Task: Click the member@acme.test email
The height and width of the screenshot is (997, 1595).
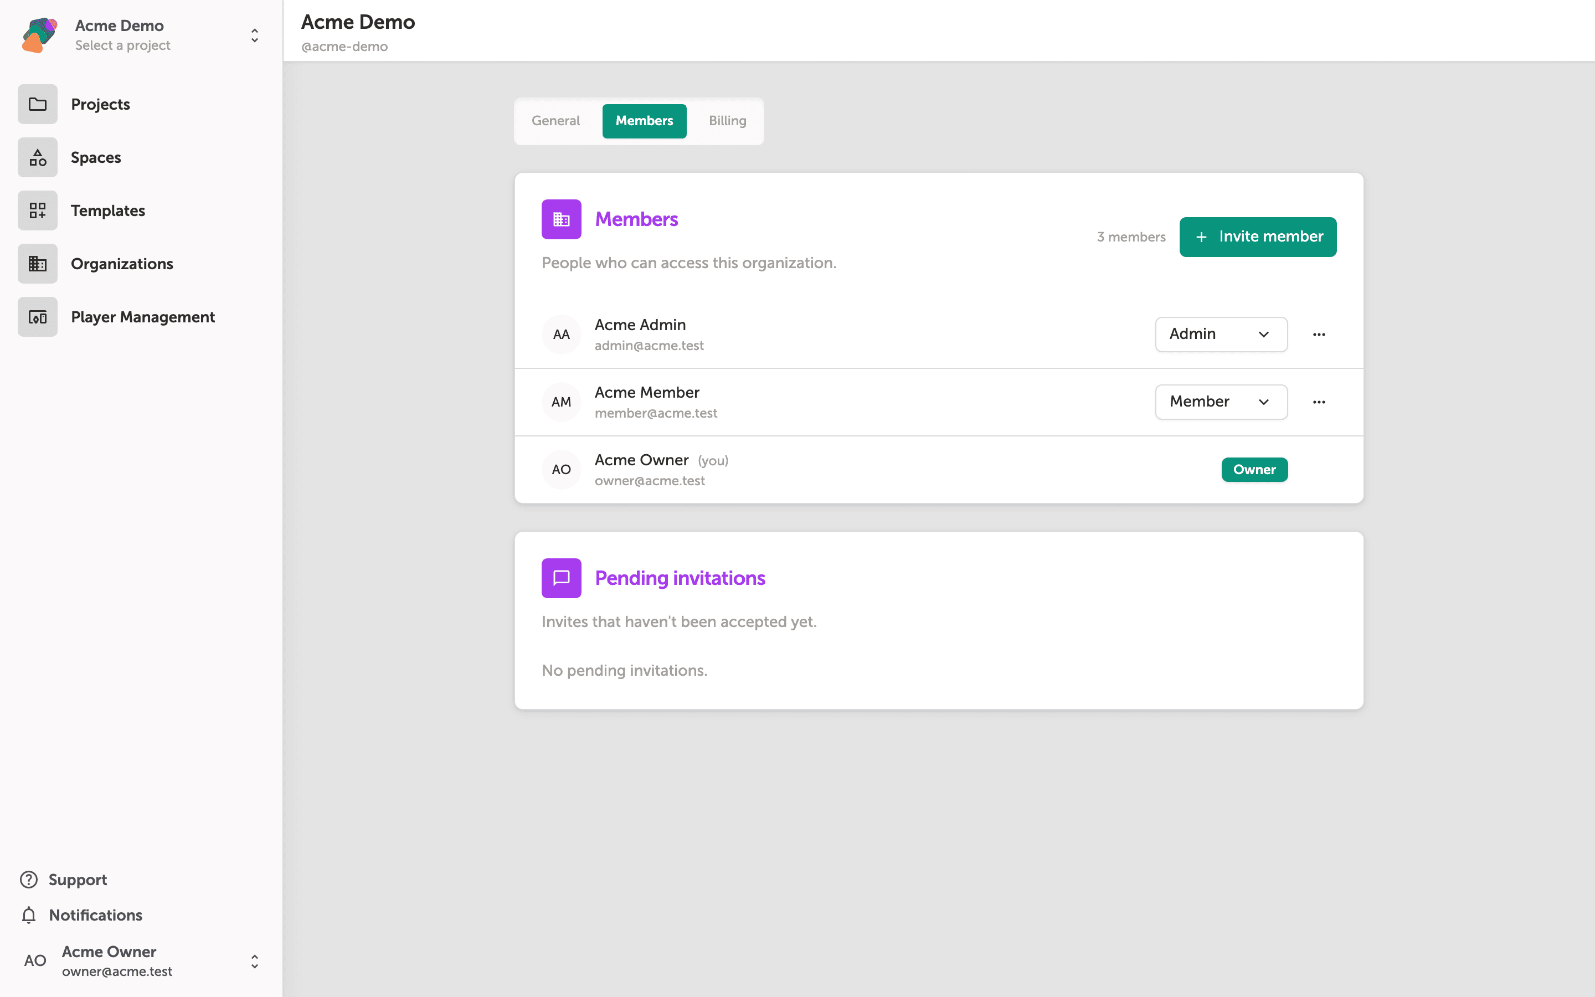Action: pos(656,413)
